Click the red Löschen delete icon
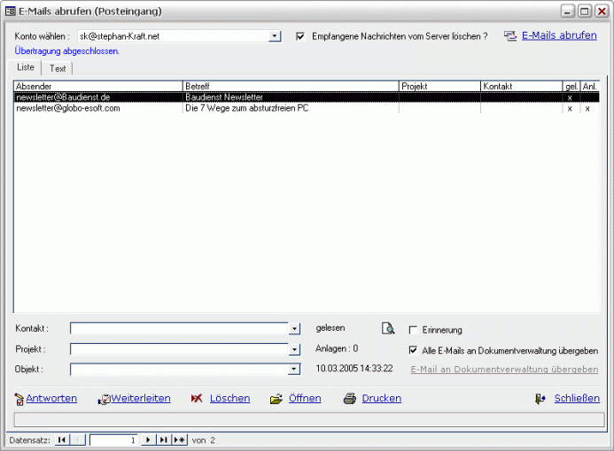This screenshot has height=451, width=614. 197,399
